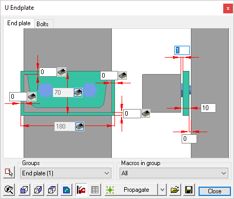
Task: Click the Propagate button
Action: tap(131, 190)
